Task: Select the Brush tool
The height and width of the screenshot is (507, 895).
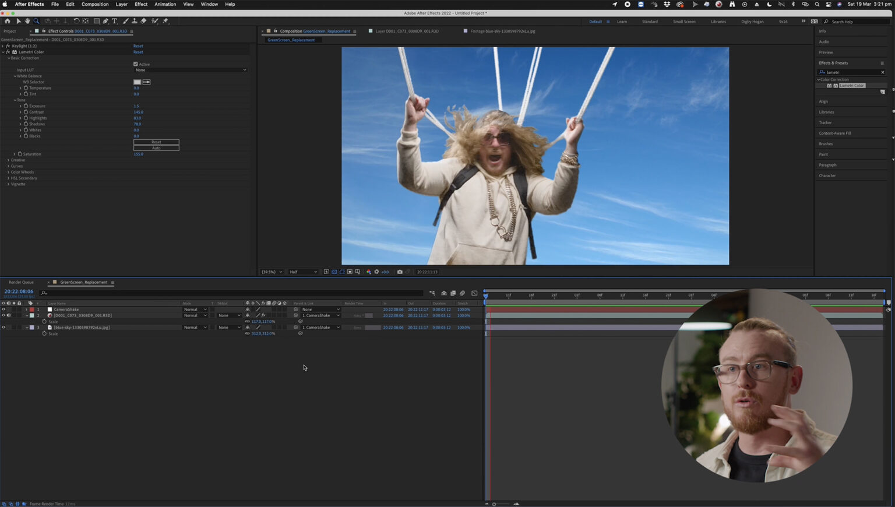Action: coord(126,21)
